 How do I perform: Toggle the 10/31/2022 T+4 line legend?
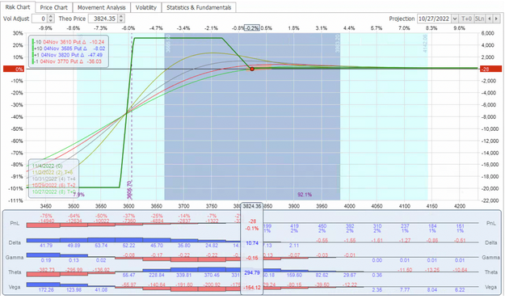tap(54, 179)
